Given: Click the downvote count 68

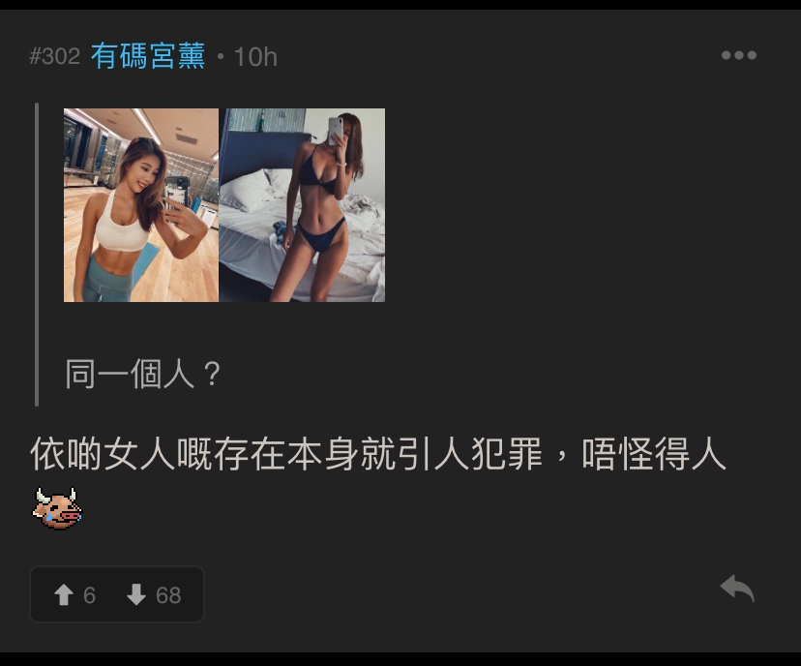Looking at the screenshot, I should point(168,595).
